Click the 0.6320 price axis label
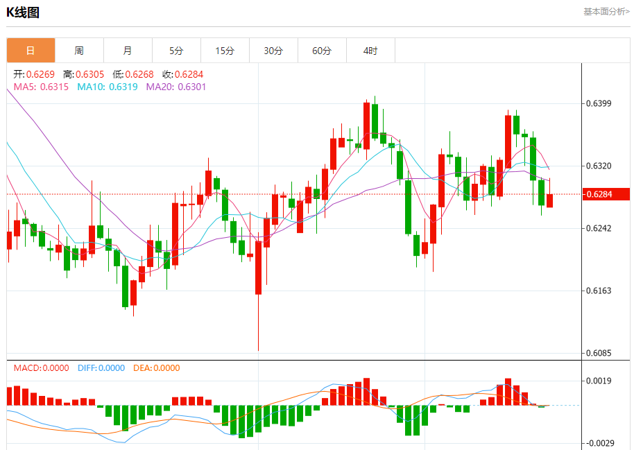This screenshot has width=634, height=450. tap(599, 166)
